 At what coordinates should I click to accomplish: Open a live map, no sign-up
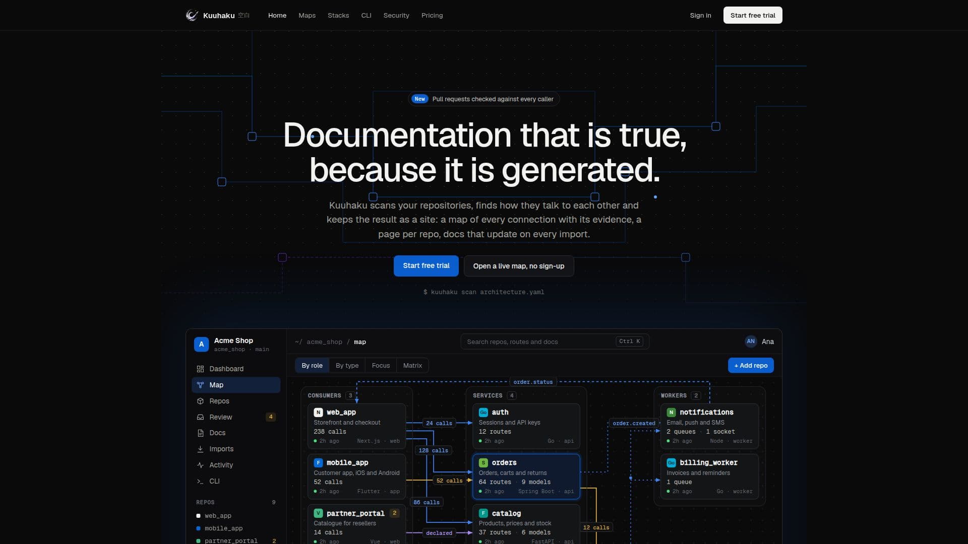pyautogui.click(x=519, y=266)
